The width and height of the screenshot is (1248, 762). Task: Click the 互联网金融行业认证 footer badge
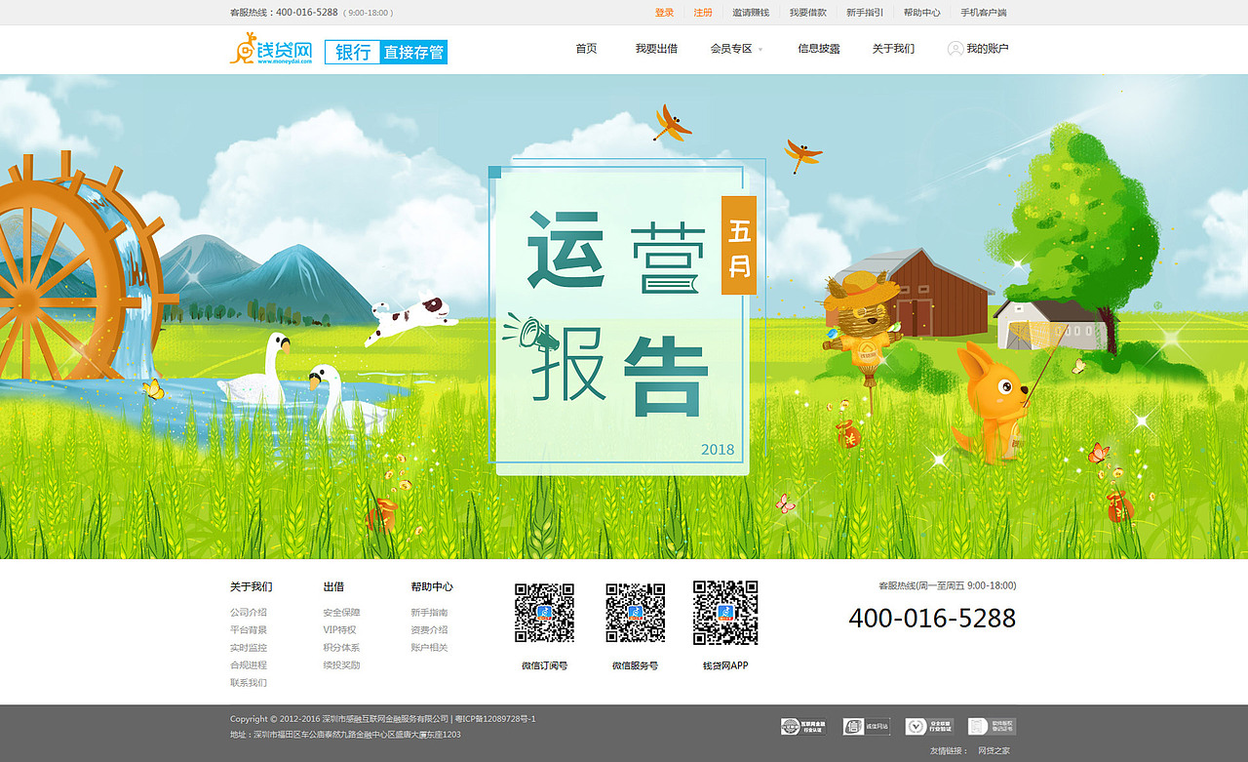tap(803, 726)
